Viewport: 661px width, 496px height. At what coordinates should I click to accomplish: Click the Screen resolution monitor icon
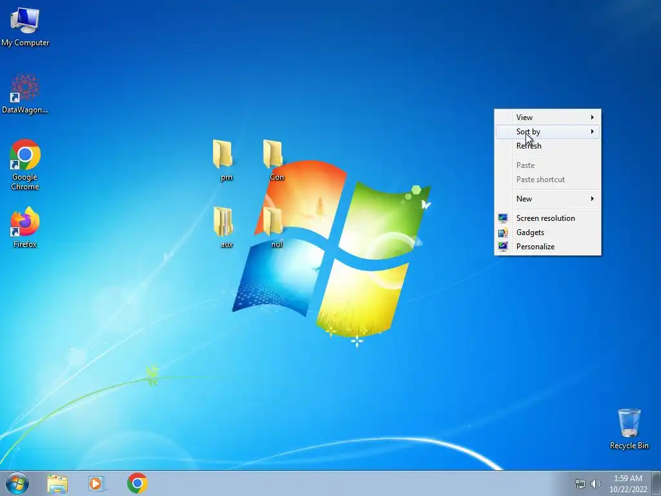[502, 218]
